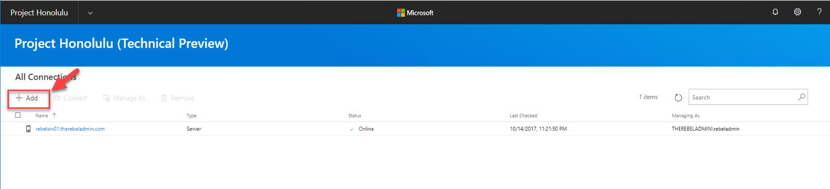Screen dimensions: 830x189
Task: Expand the Project Honolulu dropdown chevron
Action: [x=90, y=13]
